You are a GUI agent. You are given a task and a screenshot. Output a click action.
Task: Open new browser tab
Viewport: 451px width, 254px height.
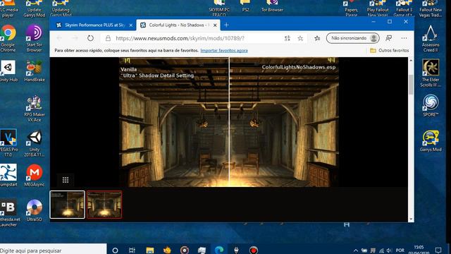click(x=226, y=25)
